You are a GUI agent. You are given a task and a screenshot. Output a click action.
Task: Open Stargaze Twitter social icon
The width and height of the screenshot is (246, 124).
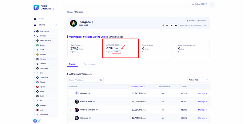(172, 25)
